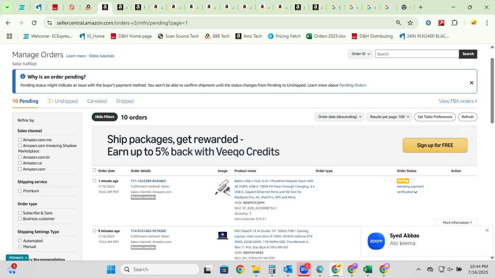Check Amazon.com Invoicing Shadow Marketplace filter
Viewport: 495px width, 278px height.
point(20,146)
